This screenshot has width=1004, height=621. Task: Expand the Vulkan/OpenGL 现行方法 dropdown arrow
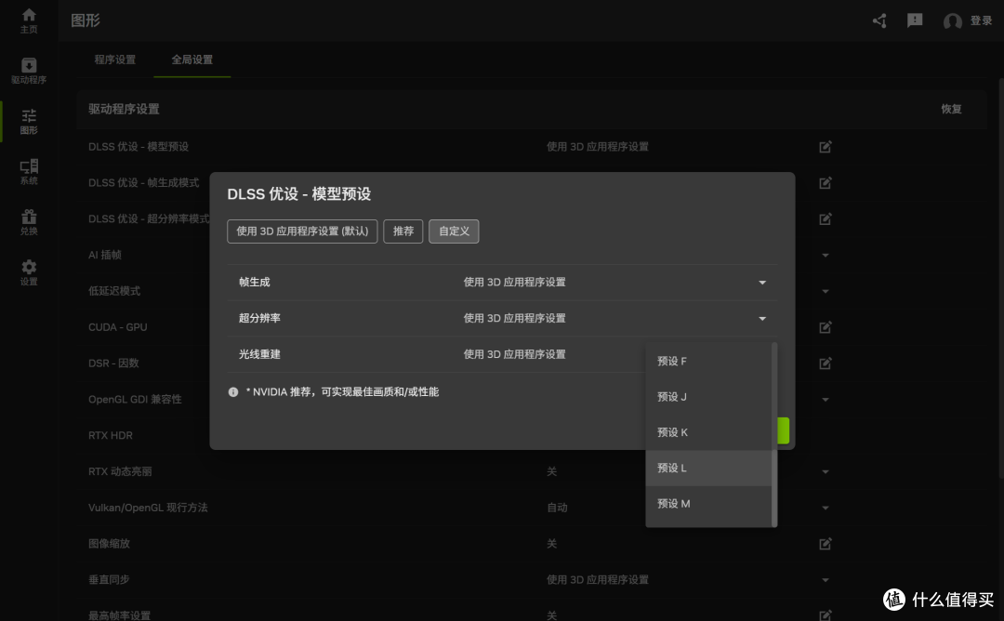pyautogui.click(x=826, y=508)
